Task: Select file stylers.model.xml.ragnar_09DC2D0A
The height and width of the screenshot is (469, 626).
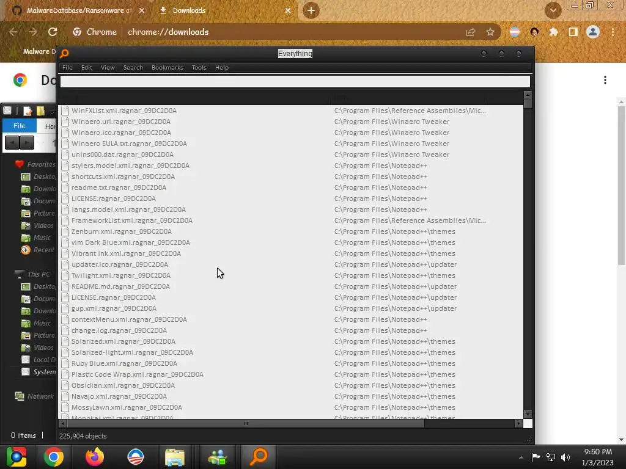Action: (130, 165)
